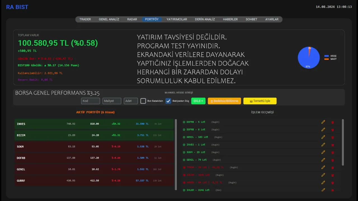Click the transaction history scrollbar
The image size is (358, 201).
(x=343, y=142)
